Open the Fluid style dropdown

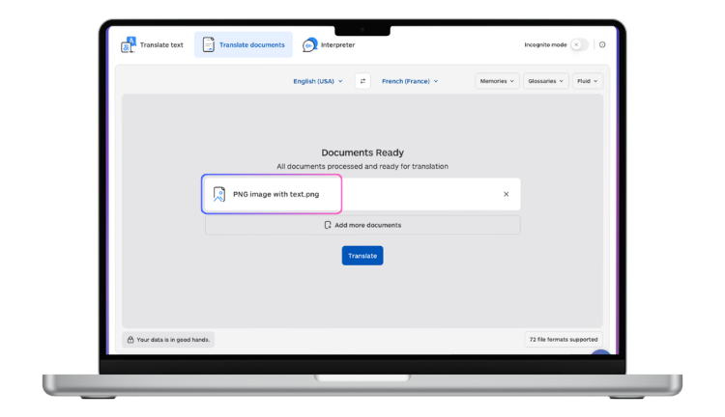(588, 81)
